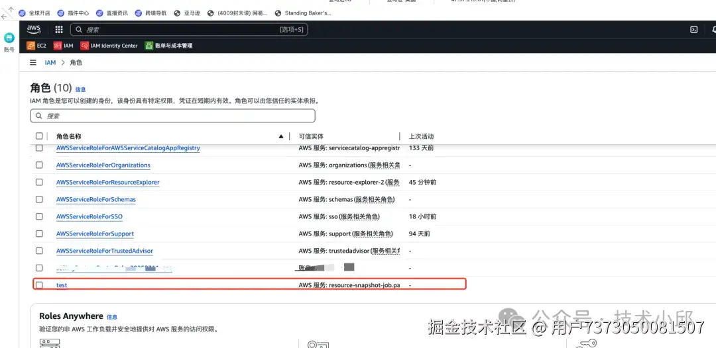Open AWSServiceRoleForSSO role link

(89, 216)
